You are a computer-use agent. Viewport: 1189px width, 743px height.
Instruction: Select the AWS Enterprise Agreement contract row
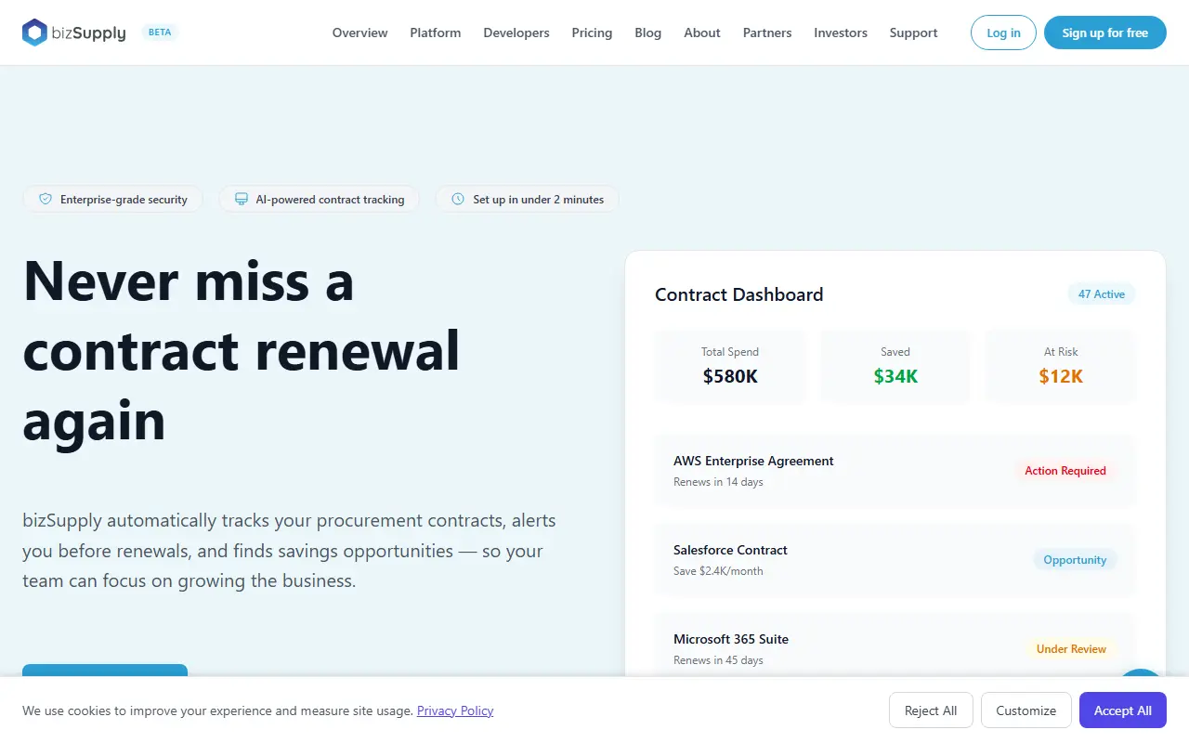895,471
